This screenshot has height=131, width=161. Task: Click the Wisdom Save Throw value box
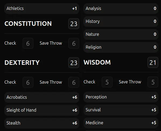(153, 82)
